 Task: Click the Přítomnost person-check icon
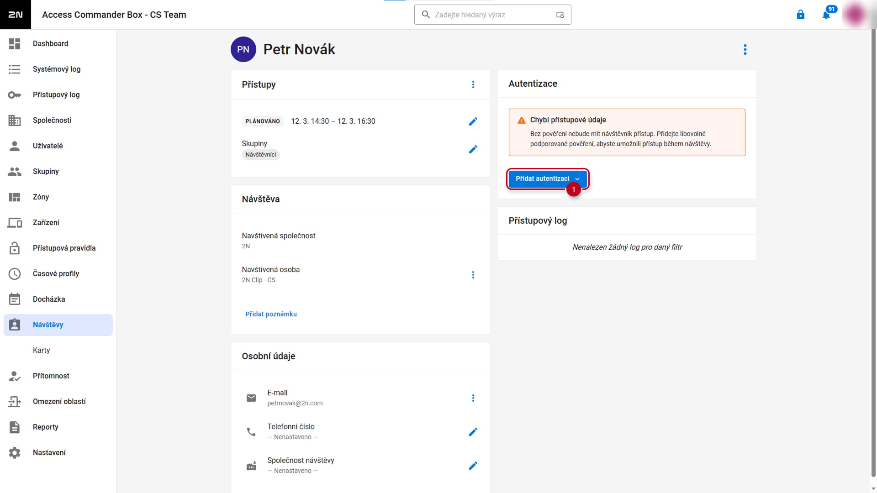coord(15,376)
